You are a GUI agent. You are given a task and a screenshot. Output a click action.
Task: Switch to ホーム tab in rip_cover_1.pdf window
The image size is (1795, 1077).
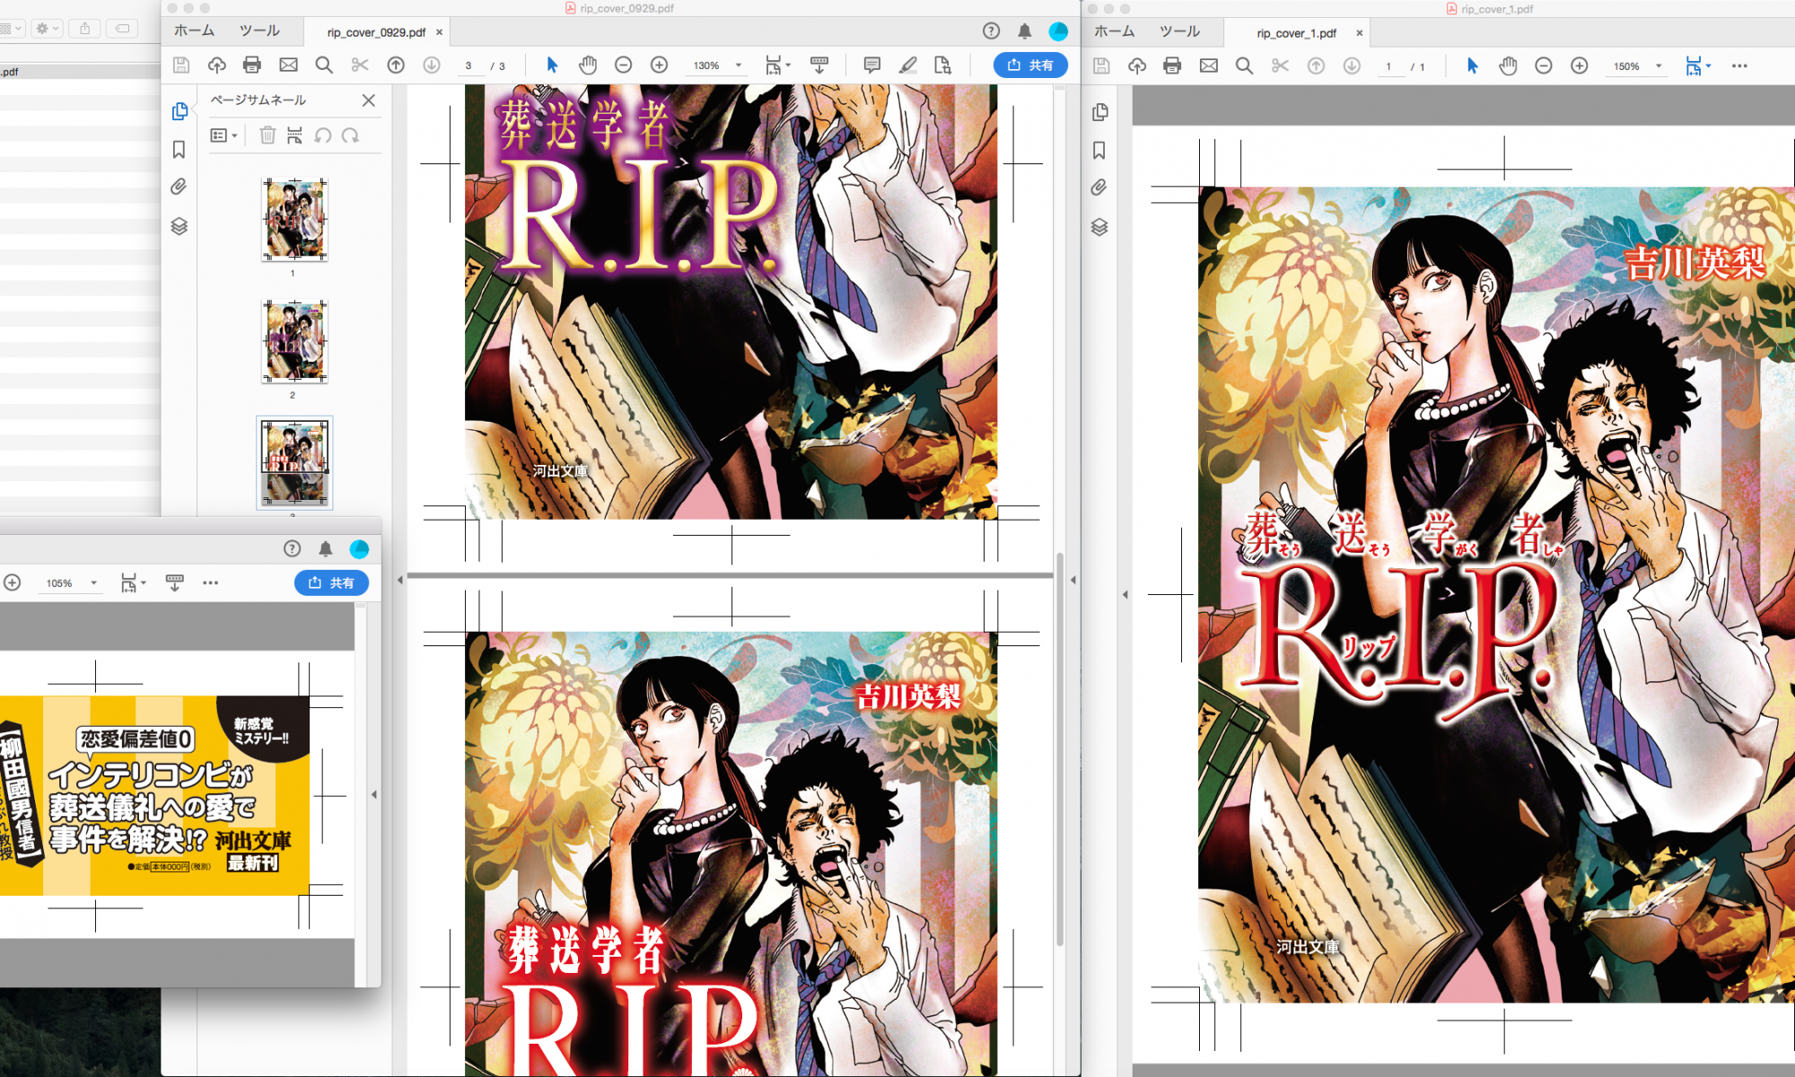pyautogui.click(x=1115, y=31)
